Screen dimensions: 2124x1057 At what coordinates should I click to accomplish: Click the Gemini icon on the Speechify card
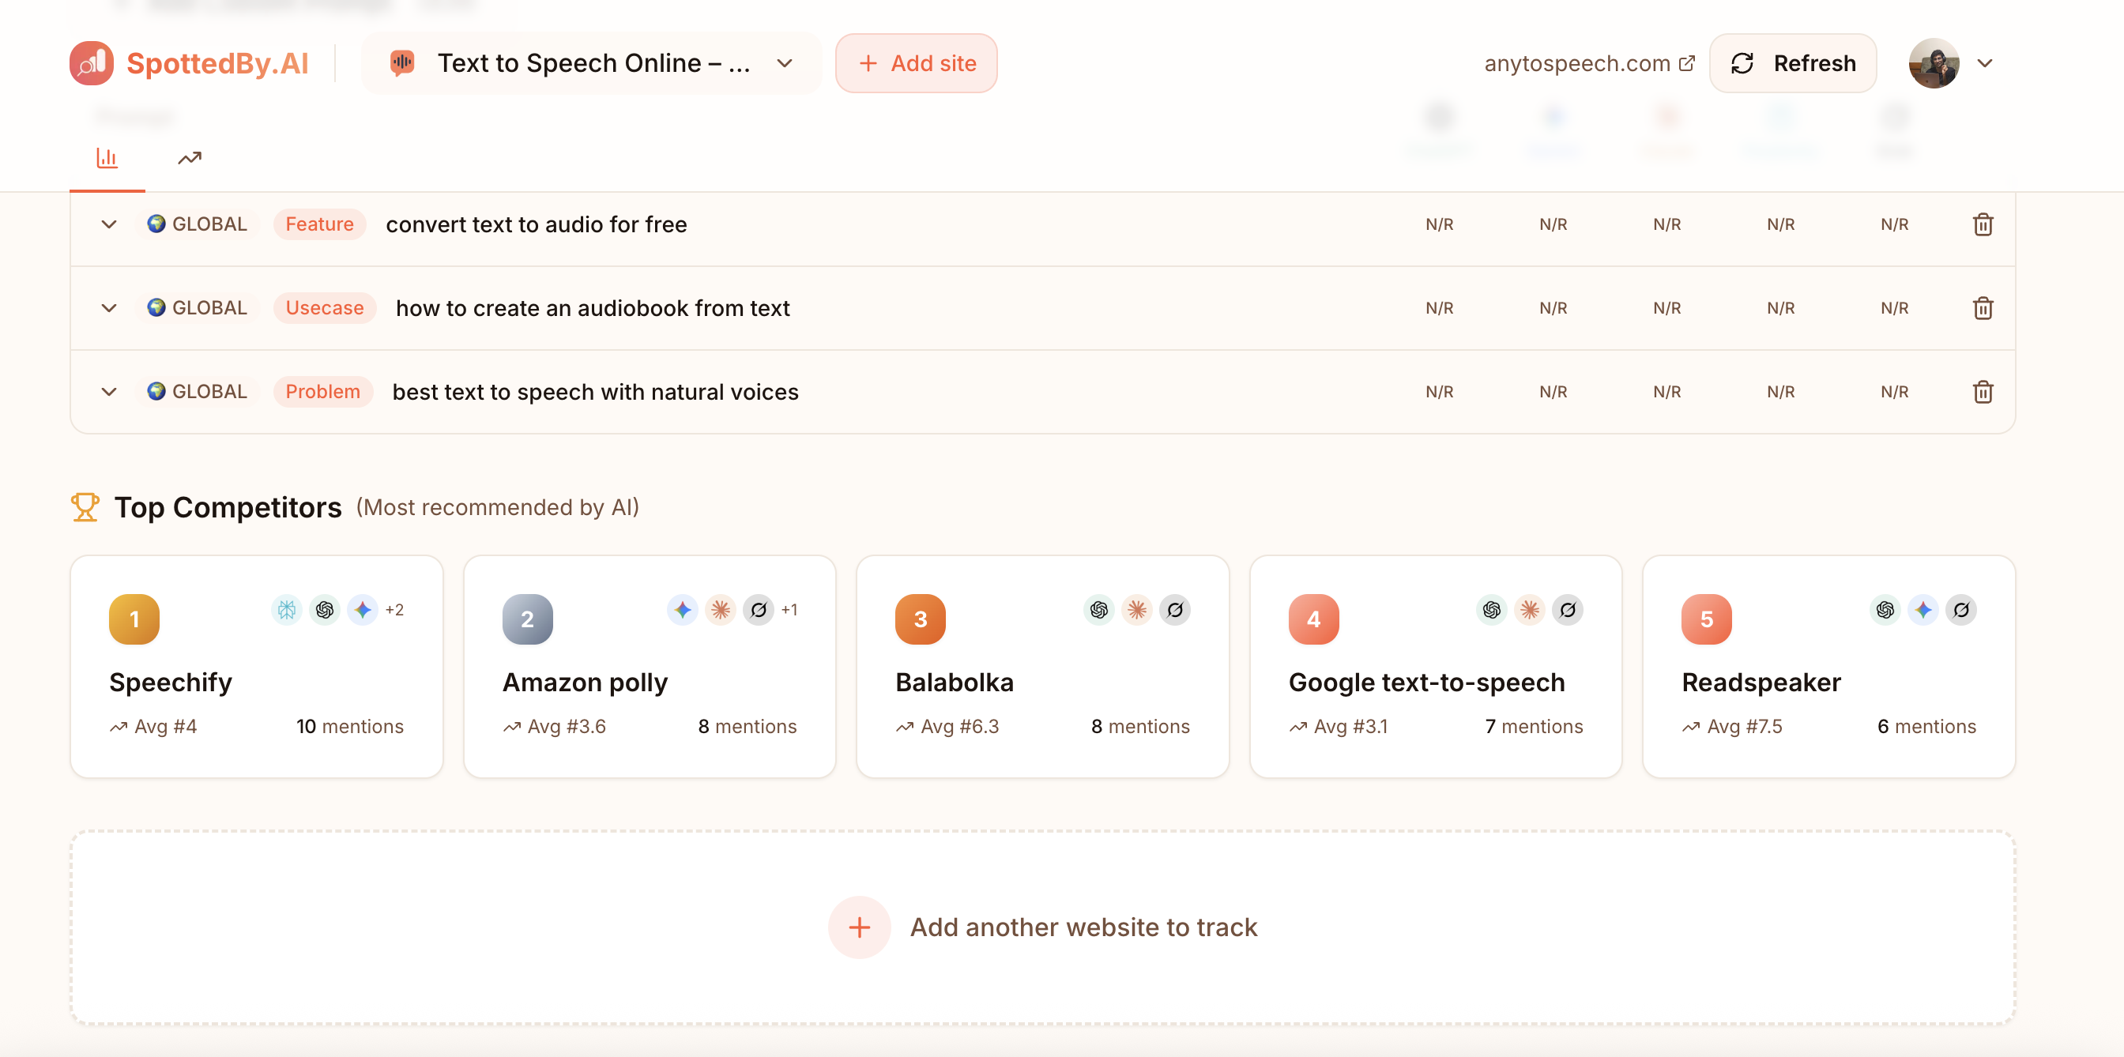click(x=363, y=610)
